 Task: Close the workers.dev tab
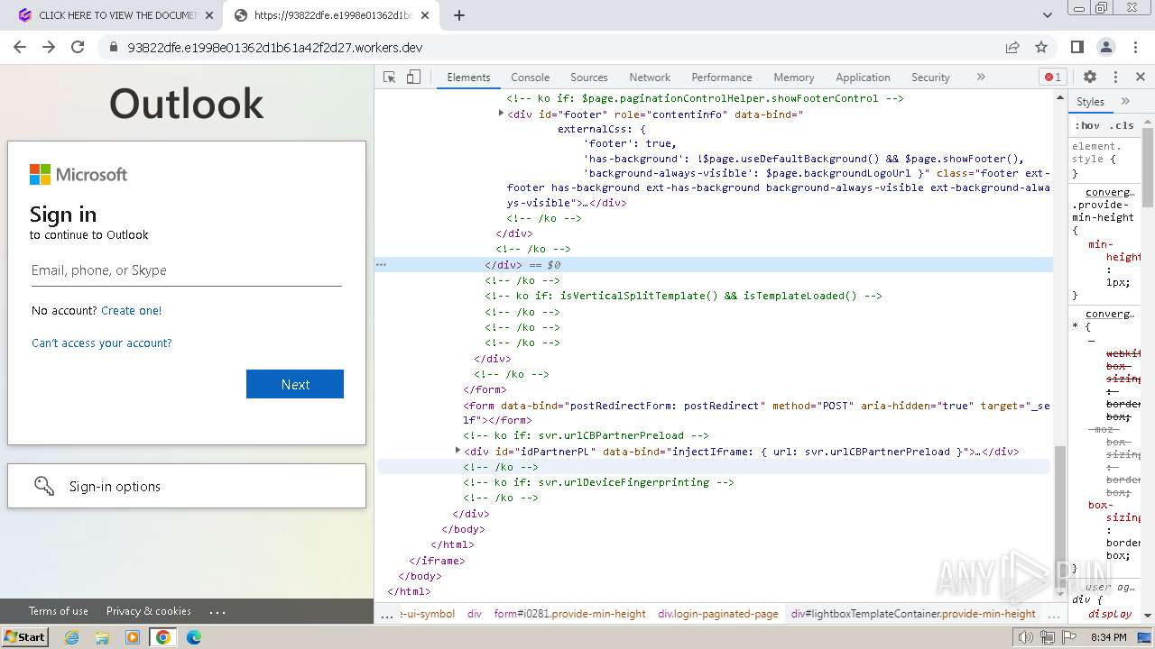pos(425,15)
